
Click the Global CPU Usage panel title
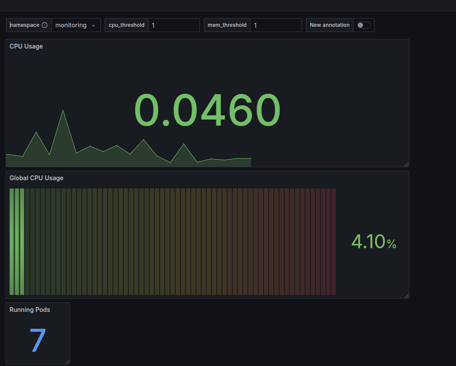tap(36, 178)
